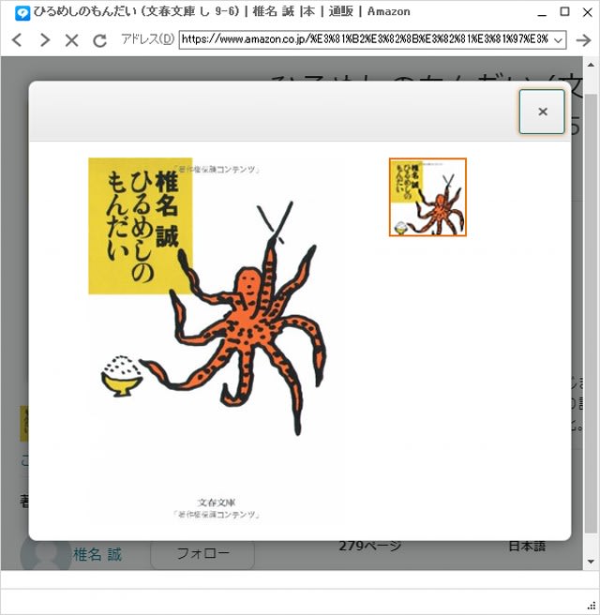Click the page scrollbar up arrow
600x615 pixels.
(x=591, y=65)
